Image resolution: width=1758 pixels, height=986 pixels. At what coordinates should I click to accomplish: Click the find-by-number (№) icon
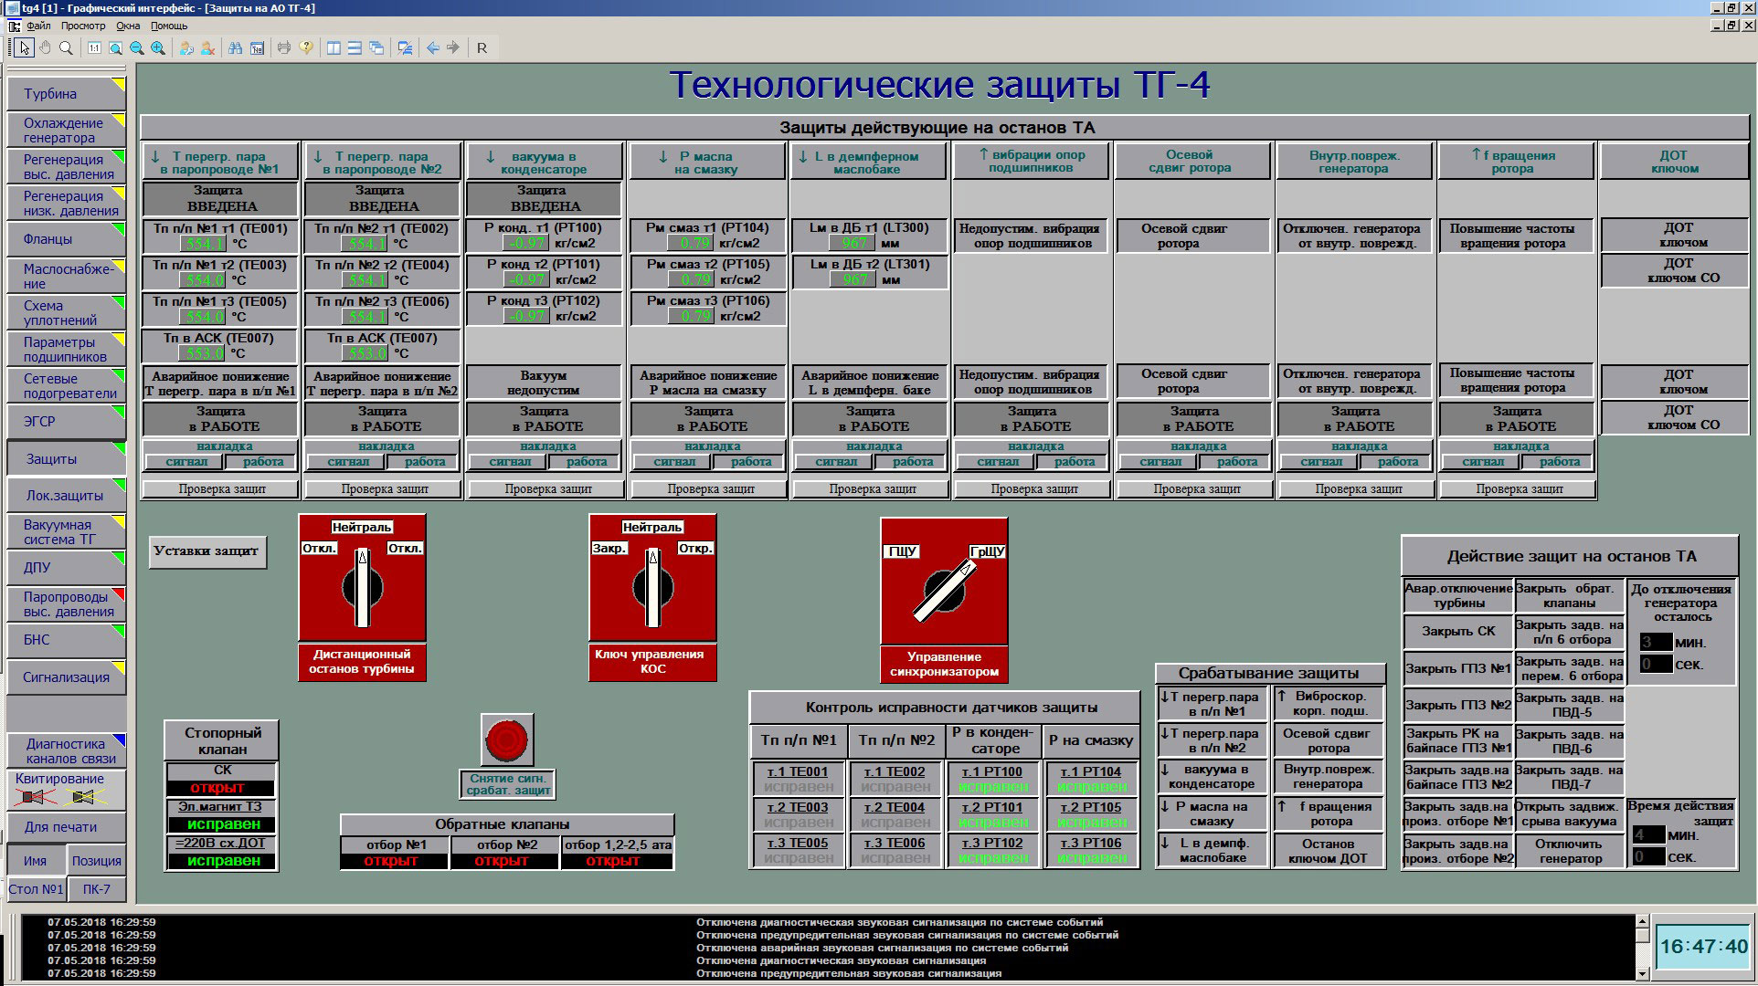tap(257, 47)
